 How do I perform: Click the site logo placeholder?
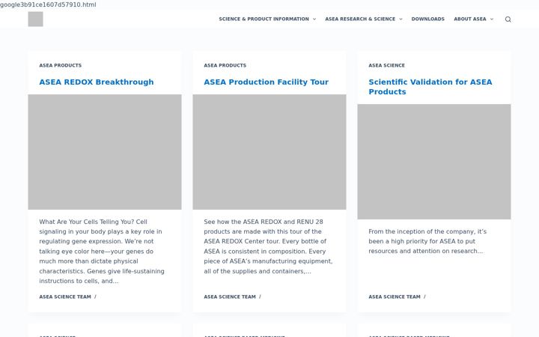click(x=35, y=19)
